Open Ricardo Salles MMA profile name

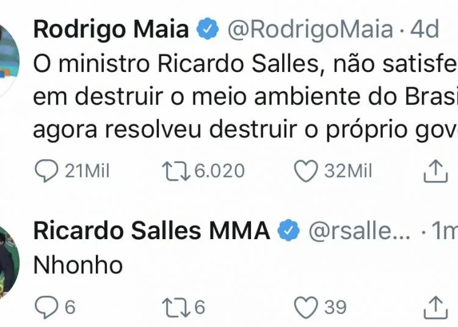[151, 231]
